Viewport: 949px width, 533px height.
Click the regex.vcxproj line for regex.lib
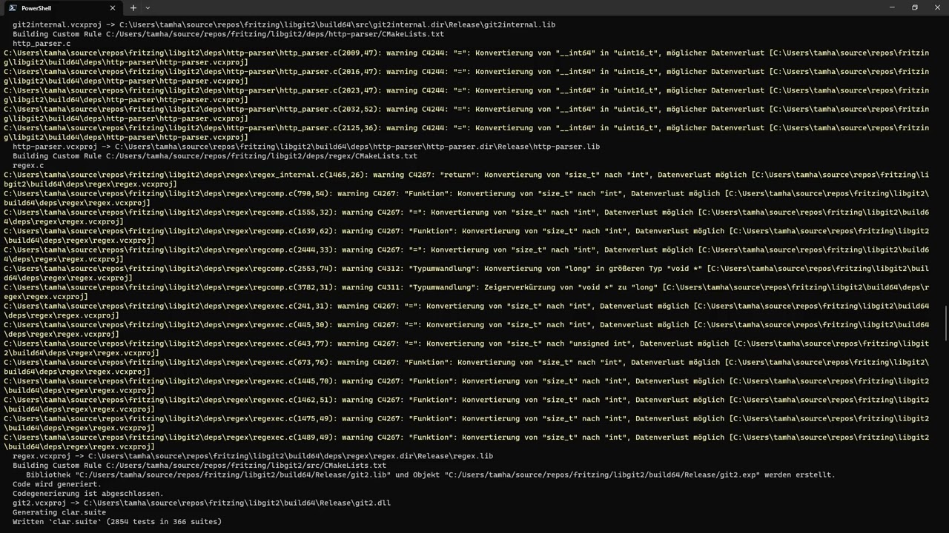253,456
